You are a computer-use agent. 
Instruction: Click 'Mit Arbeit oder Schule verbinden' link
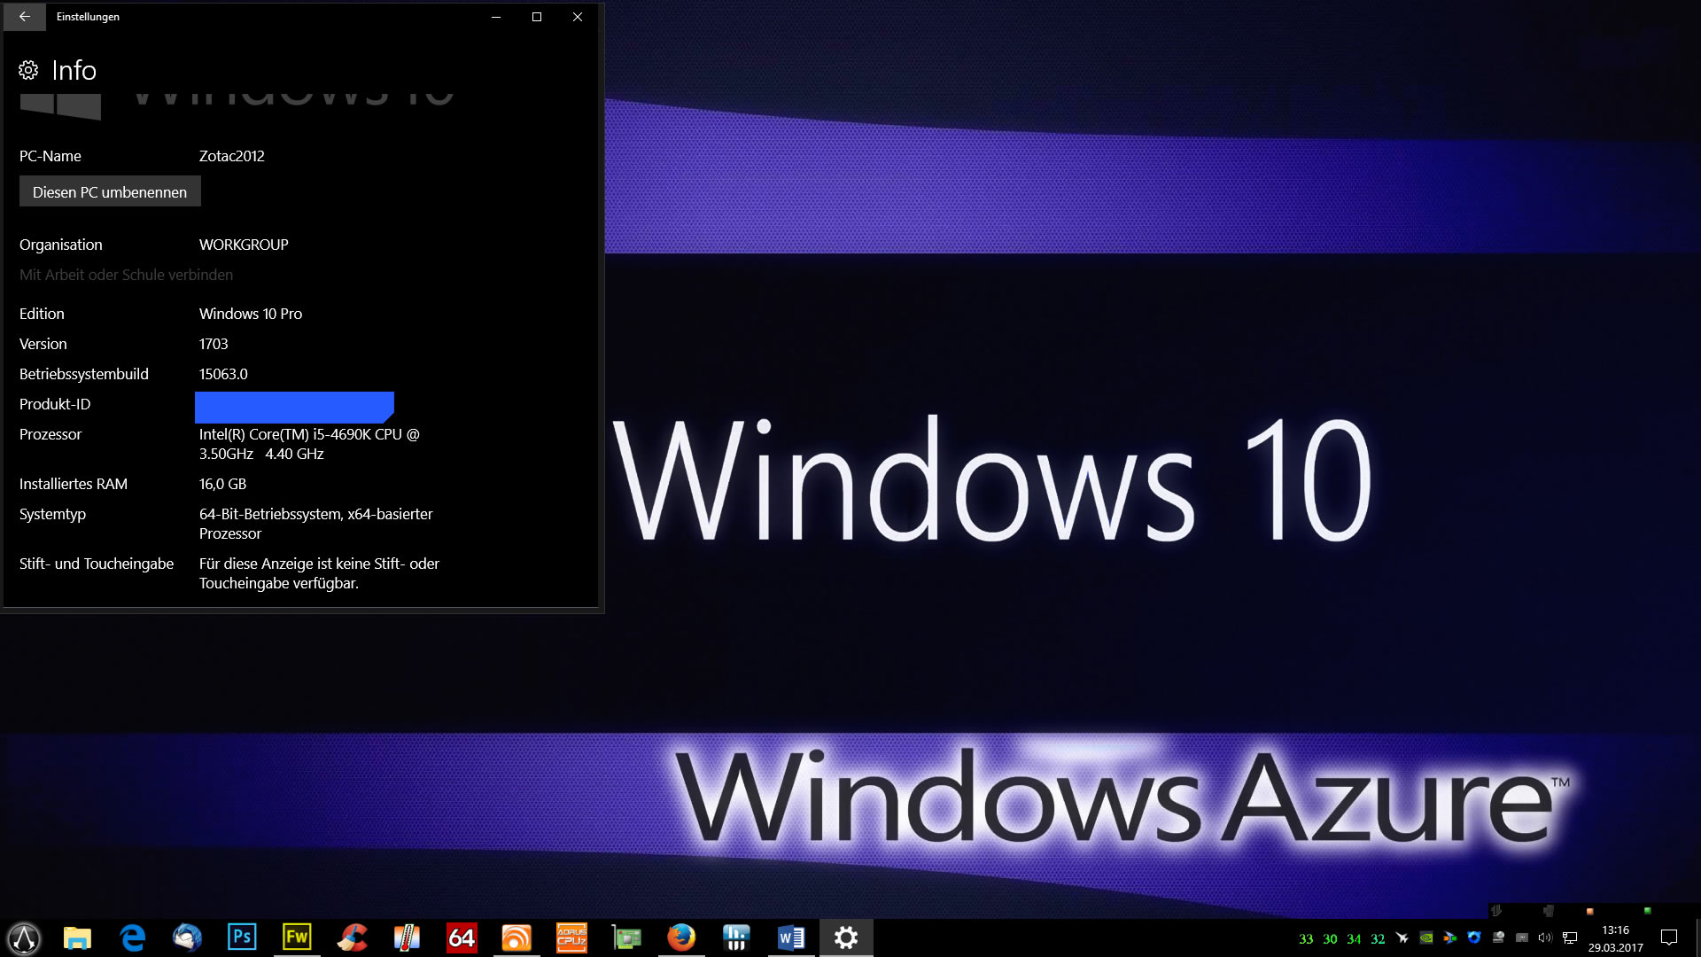126,275
